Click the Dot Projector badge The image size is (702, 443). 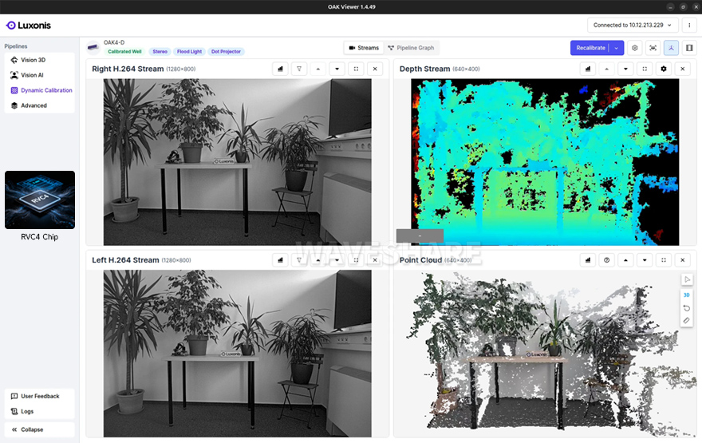click(226, 52)
